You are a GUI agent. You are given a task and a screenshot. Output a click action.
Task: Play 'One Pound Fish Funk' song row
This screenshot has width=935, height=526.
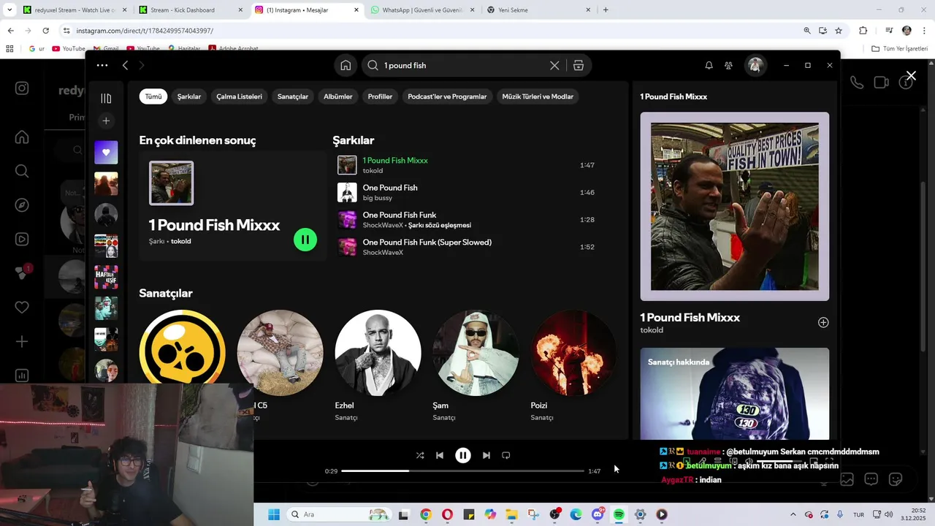pos(466,220)
